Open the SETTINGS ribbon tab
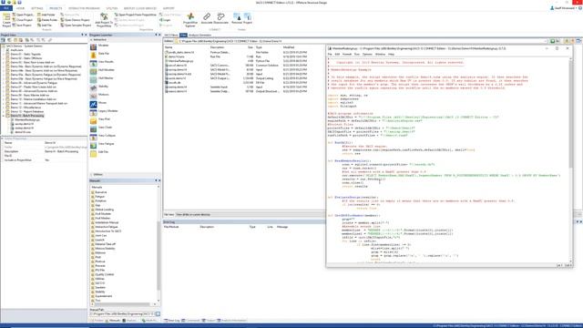This screenshot has height=328, width=583. click(37, 8)
